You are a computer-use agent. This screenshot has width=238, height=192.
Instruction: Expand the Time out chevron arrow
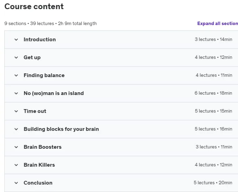click(x=16, y=111)
